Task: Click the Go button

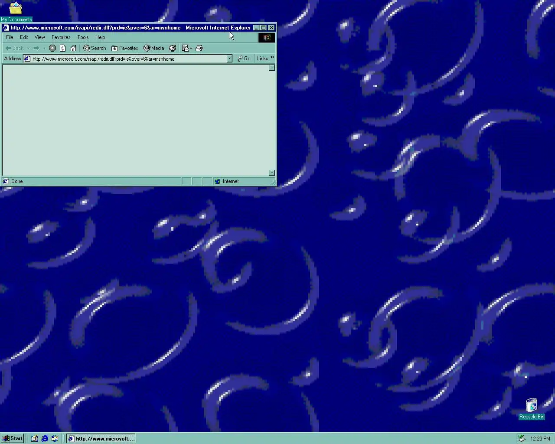Action: [244, 59]
